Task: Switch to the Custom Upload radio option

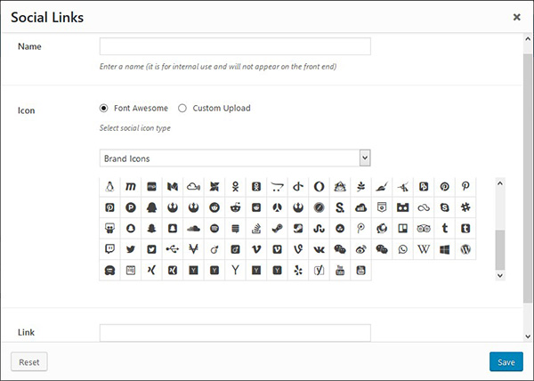Action: click(182, 109)
